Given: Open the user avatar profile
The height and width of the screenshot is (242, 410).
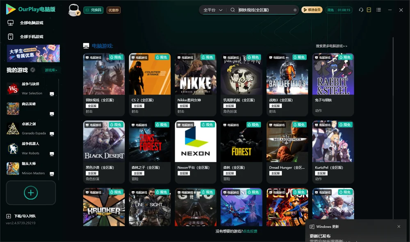Looking at the screenshot, I should tap(74, 10).
